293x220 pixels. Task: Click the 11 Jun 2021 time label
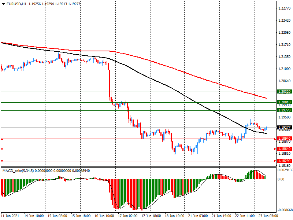[x=10, y=216]
